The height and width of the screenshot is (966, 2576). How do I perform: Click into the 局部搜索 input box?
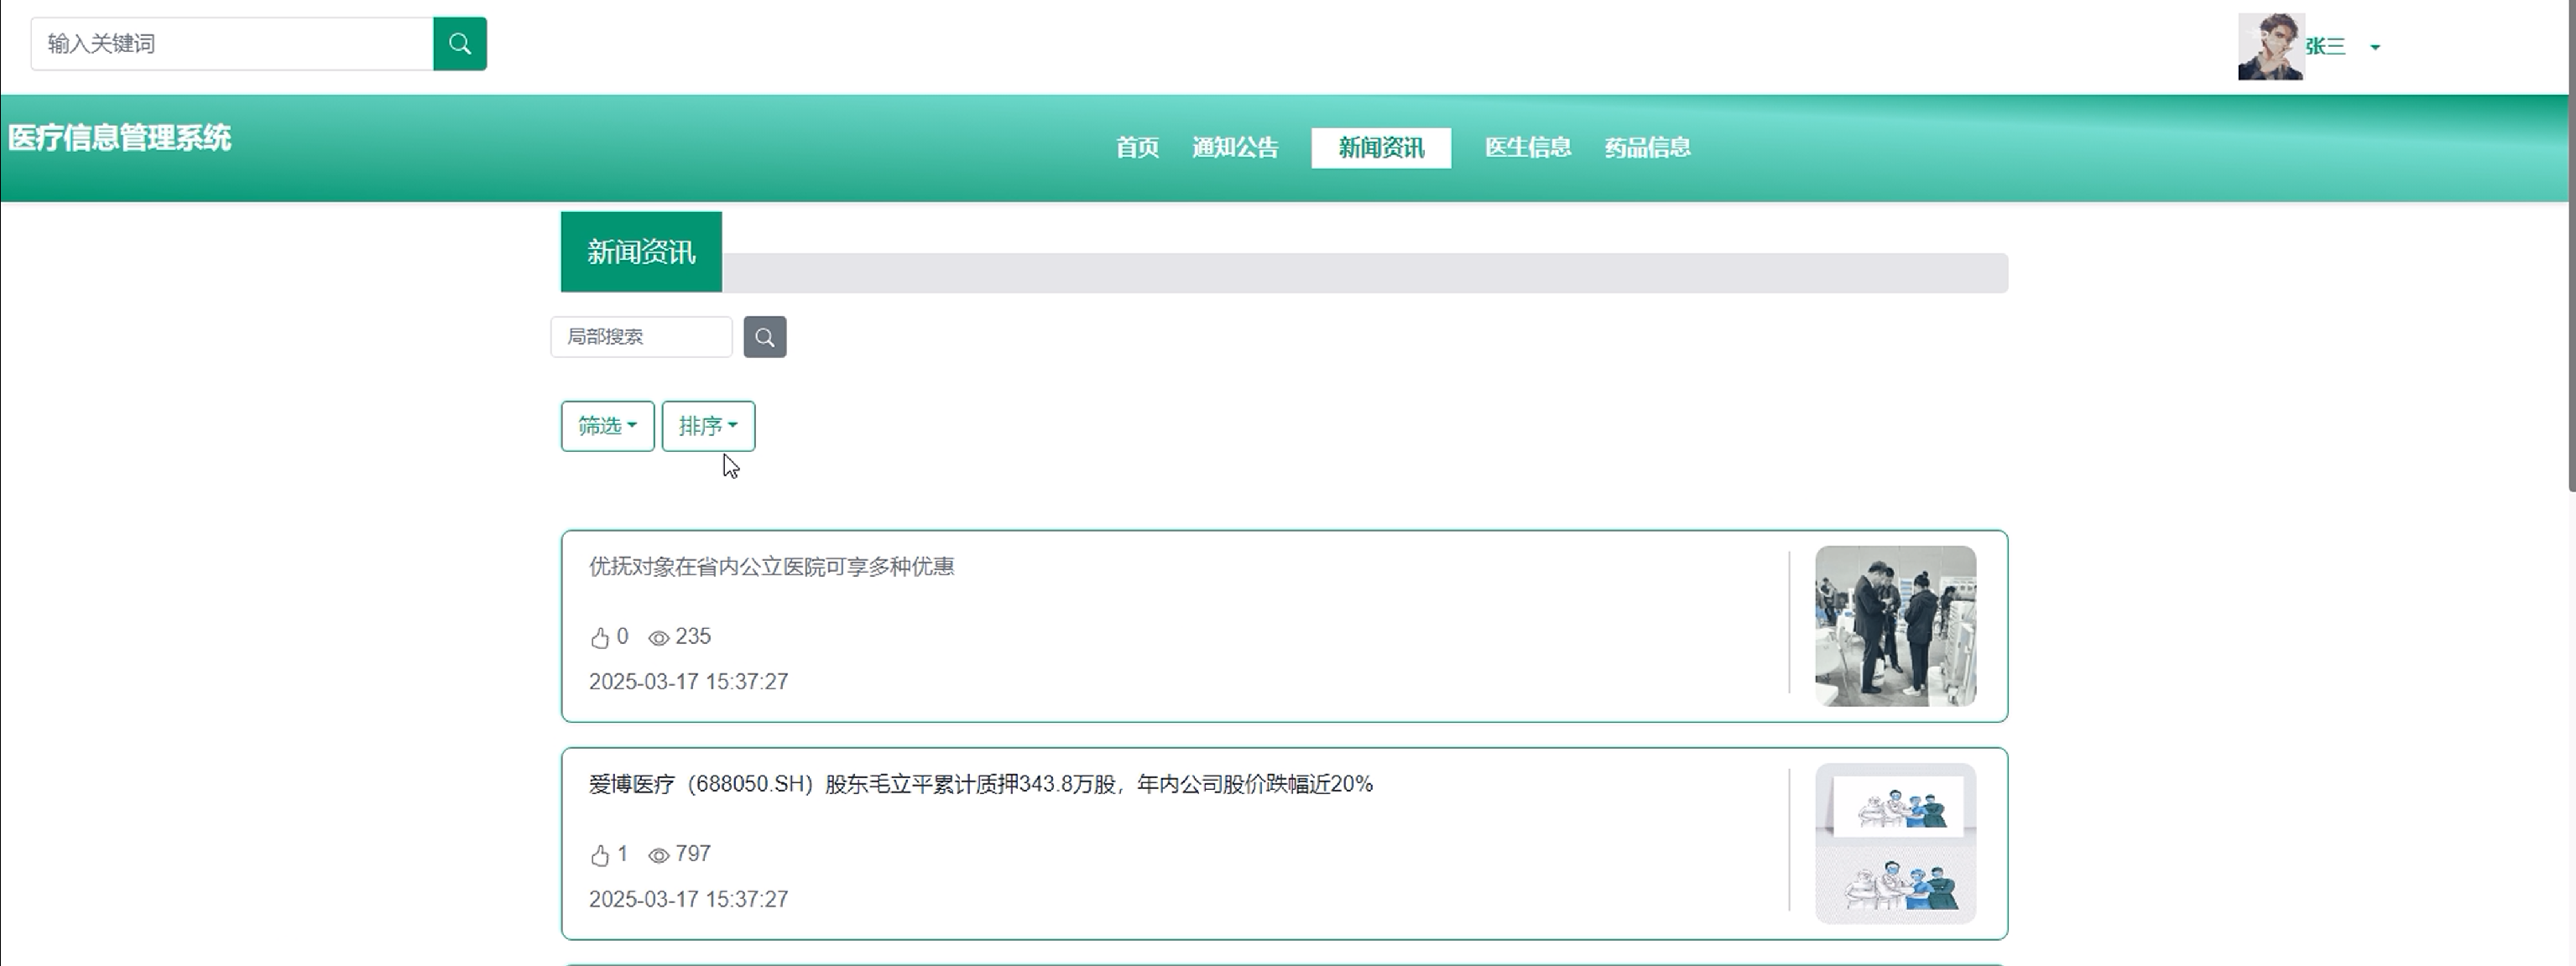point(641,336)
